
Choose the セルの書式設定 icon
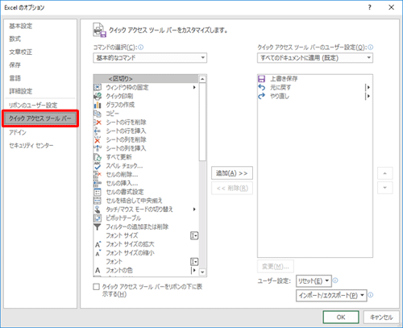[x=98, y=192]
